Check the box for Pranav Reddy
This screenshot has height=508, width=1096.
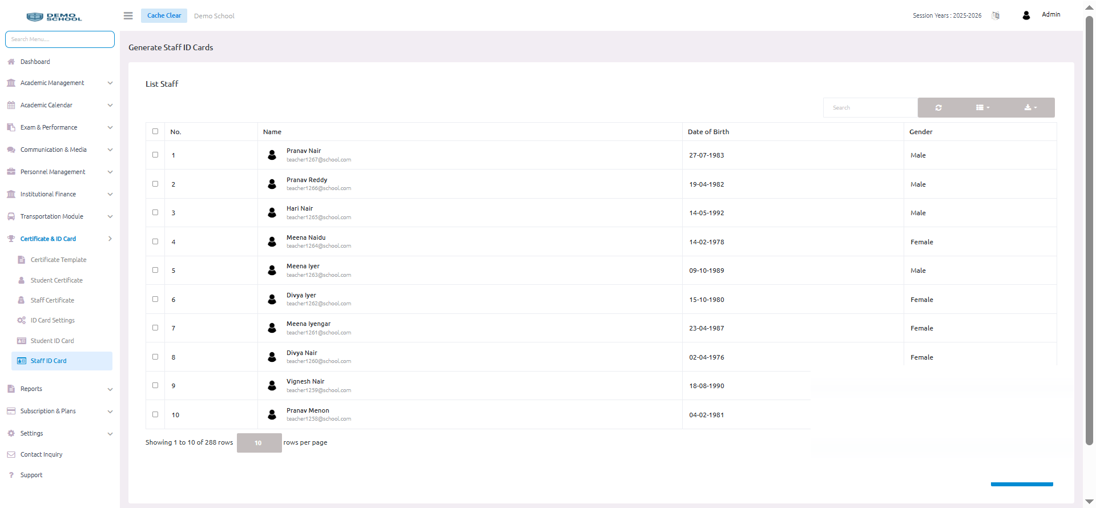coord(155,184)
